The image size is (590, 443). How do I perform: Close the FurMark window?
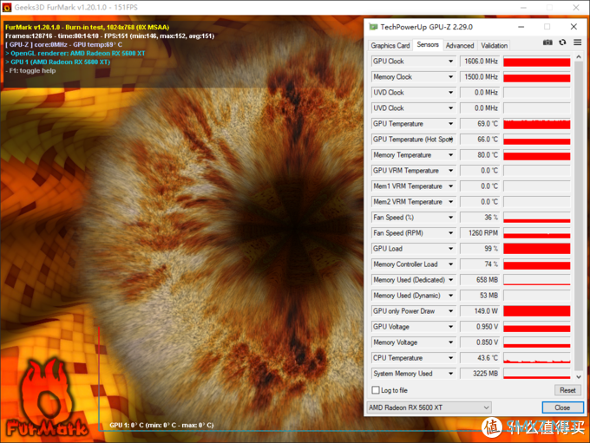(x=576, y=8)
